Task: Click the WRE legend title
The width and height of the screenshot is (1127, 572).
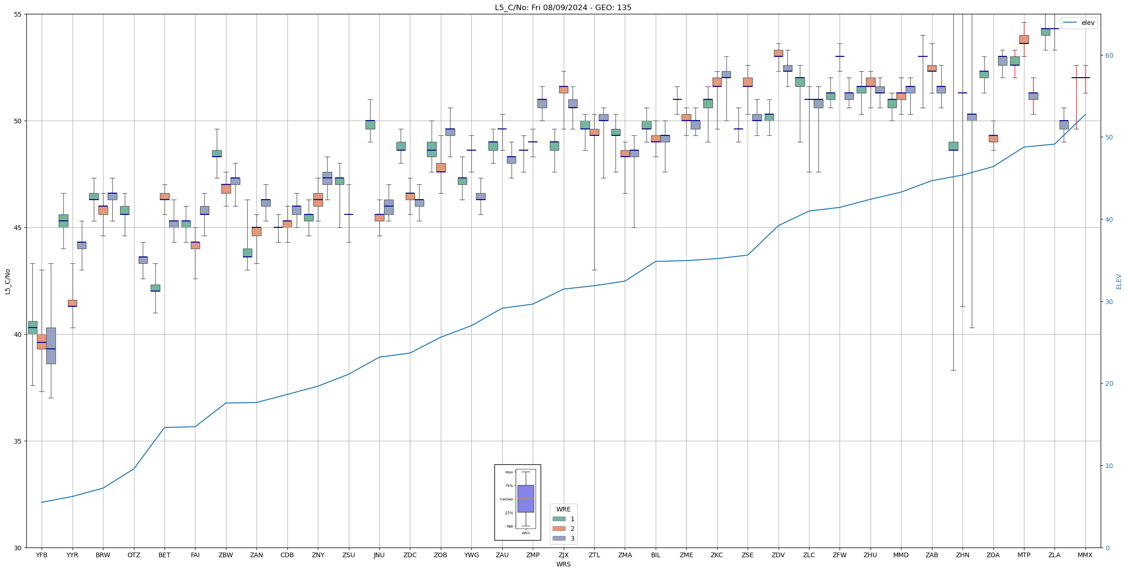Action: click(x=563, y=509)
